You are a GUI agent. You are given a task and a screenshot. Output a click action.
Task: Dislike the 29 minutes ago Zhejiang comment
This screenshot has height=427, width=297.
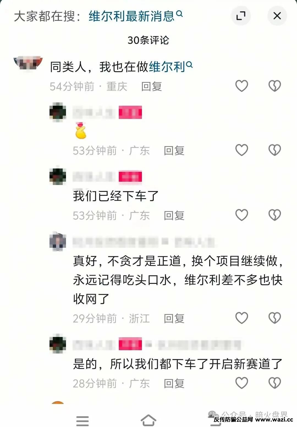[274, 318]
